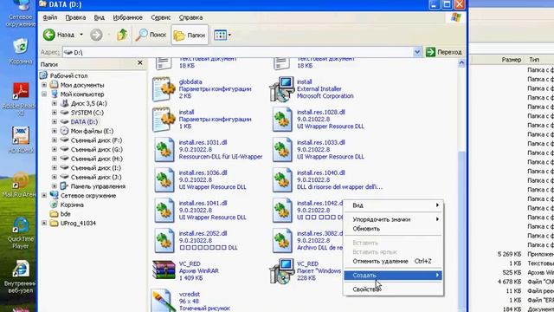
Task: Expand UProg_41034 folder node
Action: [x=44, y=223]
